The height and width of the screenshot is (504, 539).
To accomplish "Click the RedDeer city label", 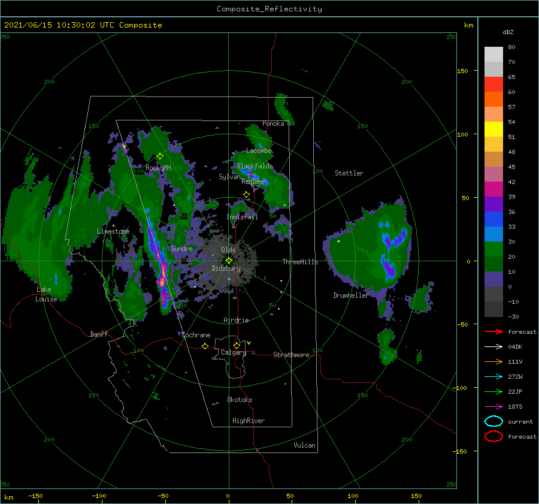I will click(x=254, y=182).
